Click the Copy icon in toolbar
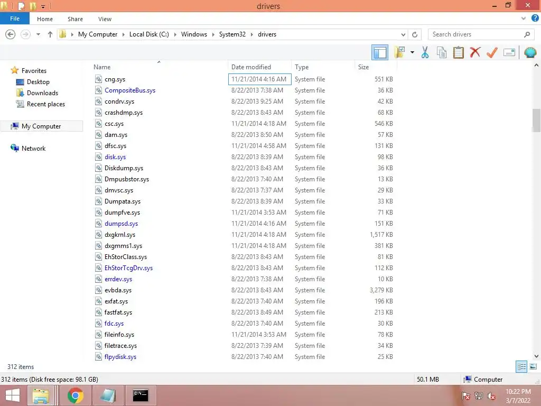Image resolution: width=541 pixels, height=406 pixels. [x=442, y=52]
